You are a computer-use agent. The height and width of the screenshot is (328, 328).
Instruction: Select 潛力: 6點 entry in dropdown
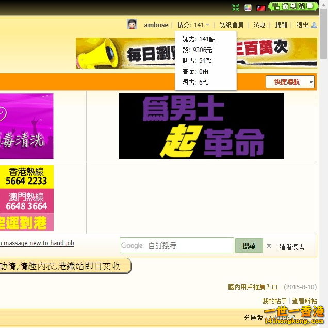point(195,83)
